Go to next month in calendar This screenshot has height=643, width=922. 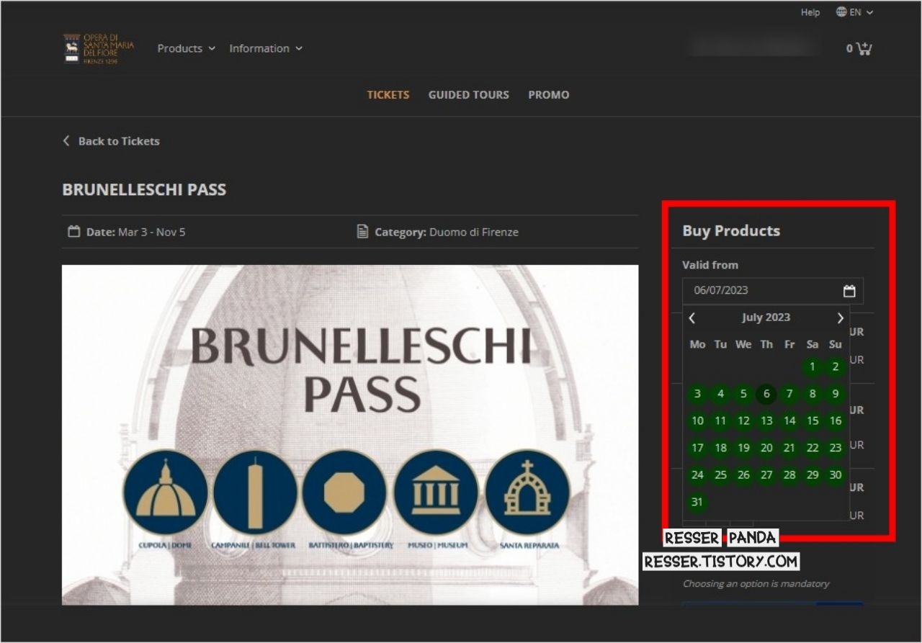840,318
